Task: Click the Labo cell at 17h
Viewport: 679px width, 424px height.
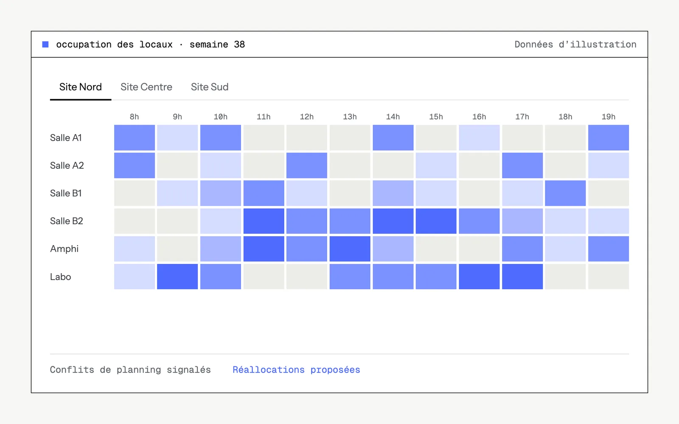Action: [x=522, y=276]
